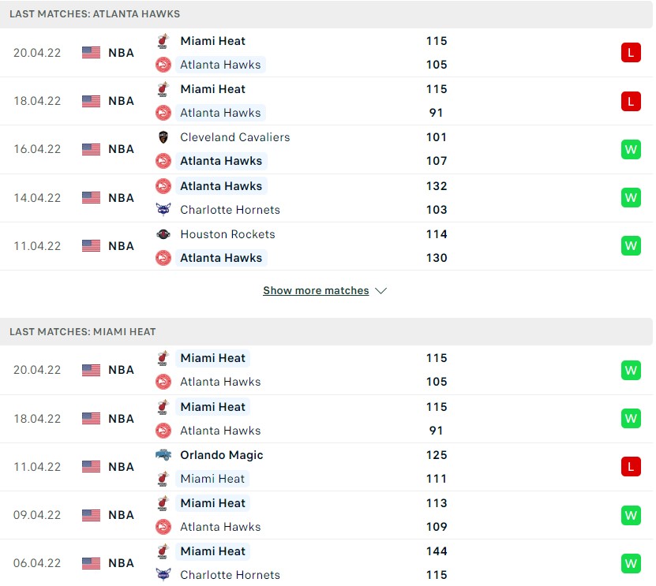Click US flag on the 09.04.22 match row
Screen dimensions: 656x586
92,515
